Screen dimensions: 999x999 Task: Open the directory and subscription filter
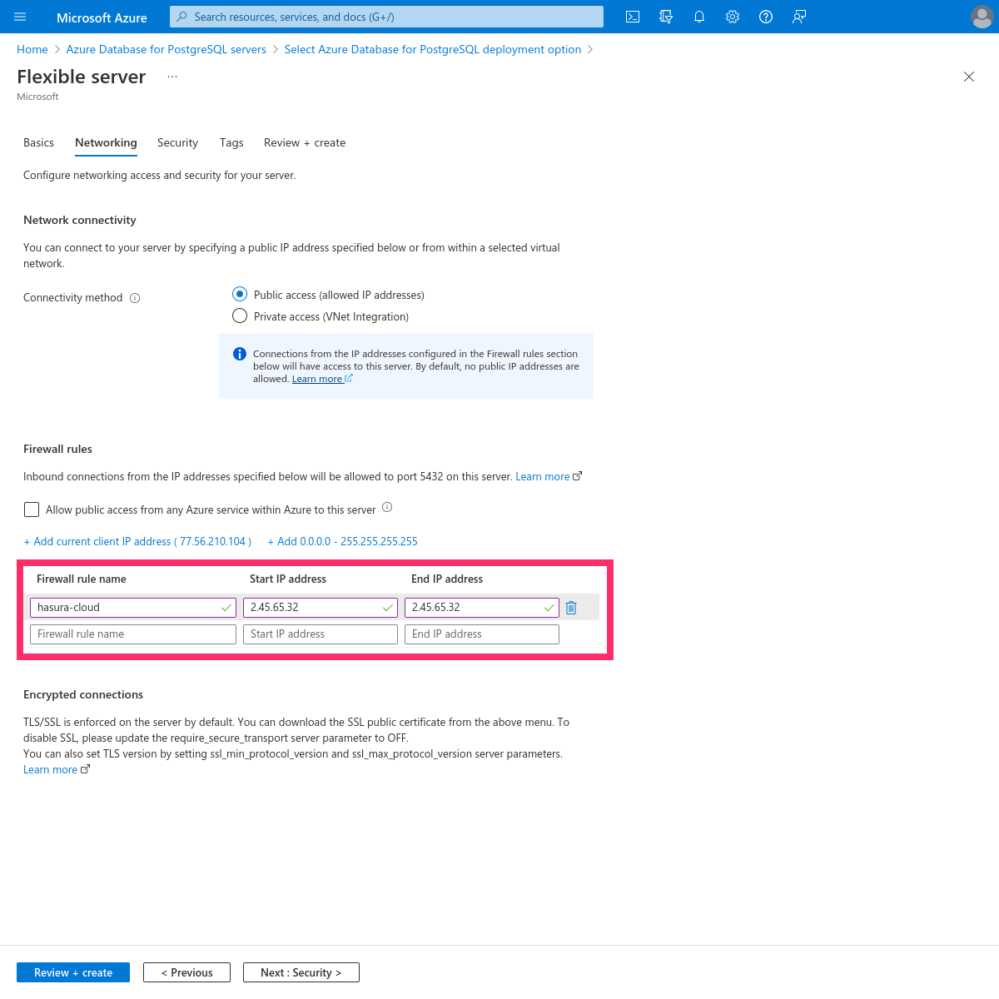(x=666, y=17)
